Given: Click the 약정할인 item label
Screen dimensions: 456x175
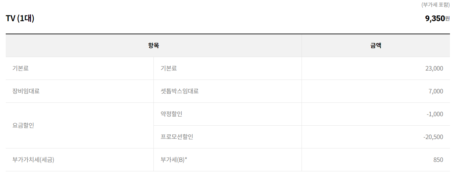Looking at the screenshot, I should click(x=171, y=114).
